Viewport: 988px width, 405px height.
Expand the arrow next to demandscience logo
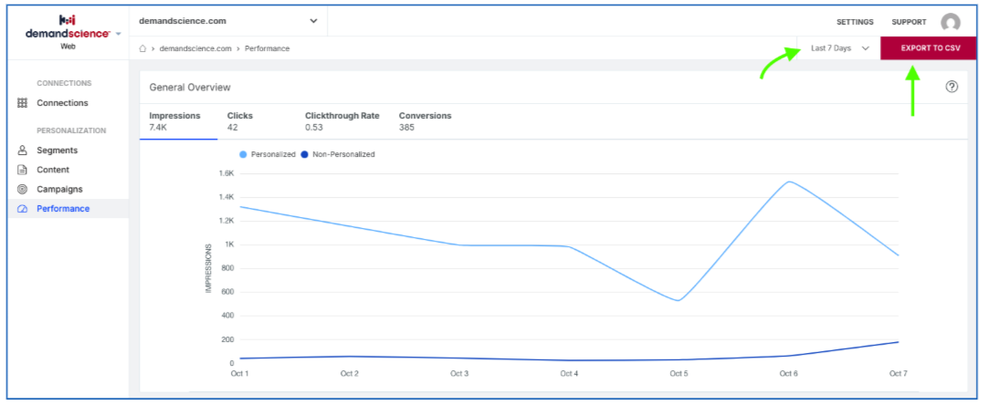point(119,34)
